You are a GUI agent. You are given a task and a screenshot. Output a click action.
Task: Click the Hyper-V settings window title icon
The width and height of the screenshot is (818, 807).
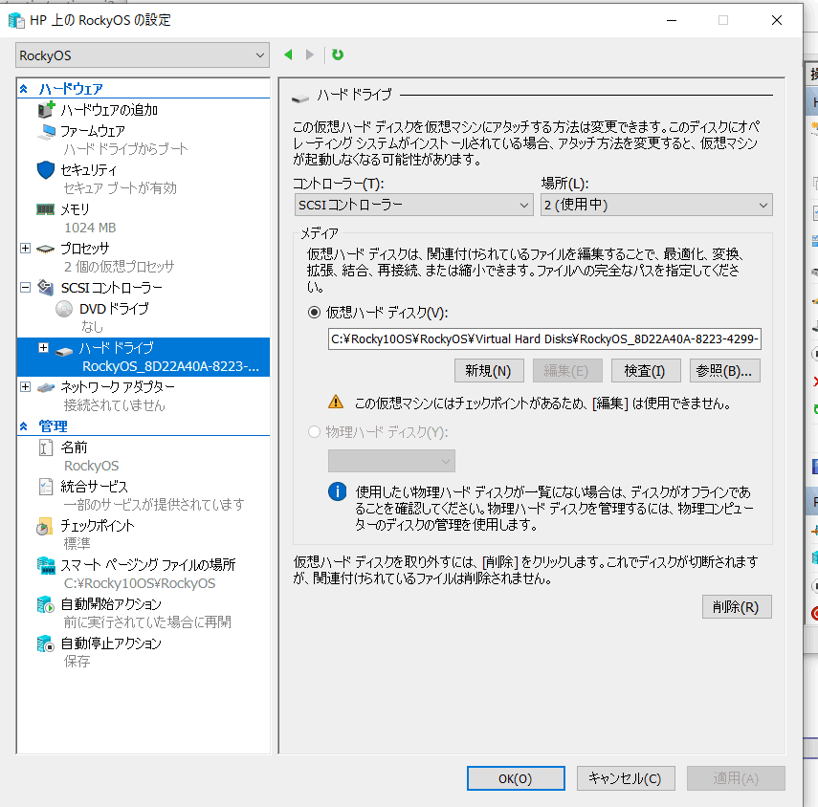point(16,20)
